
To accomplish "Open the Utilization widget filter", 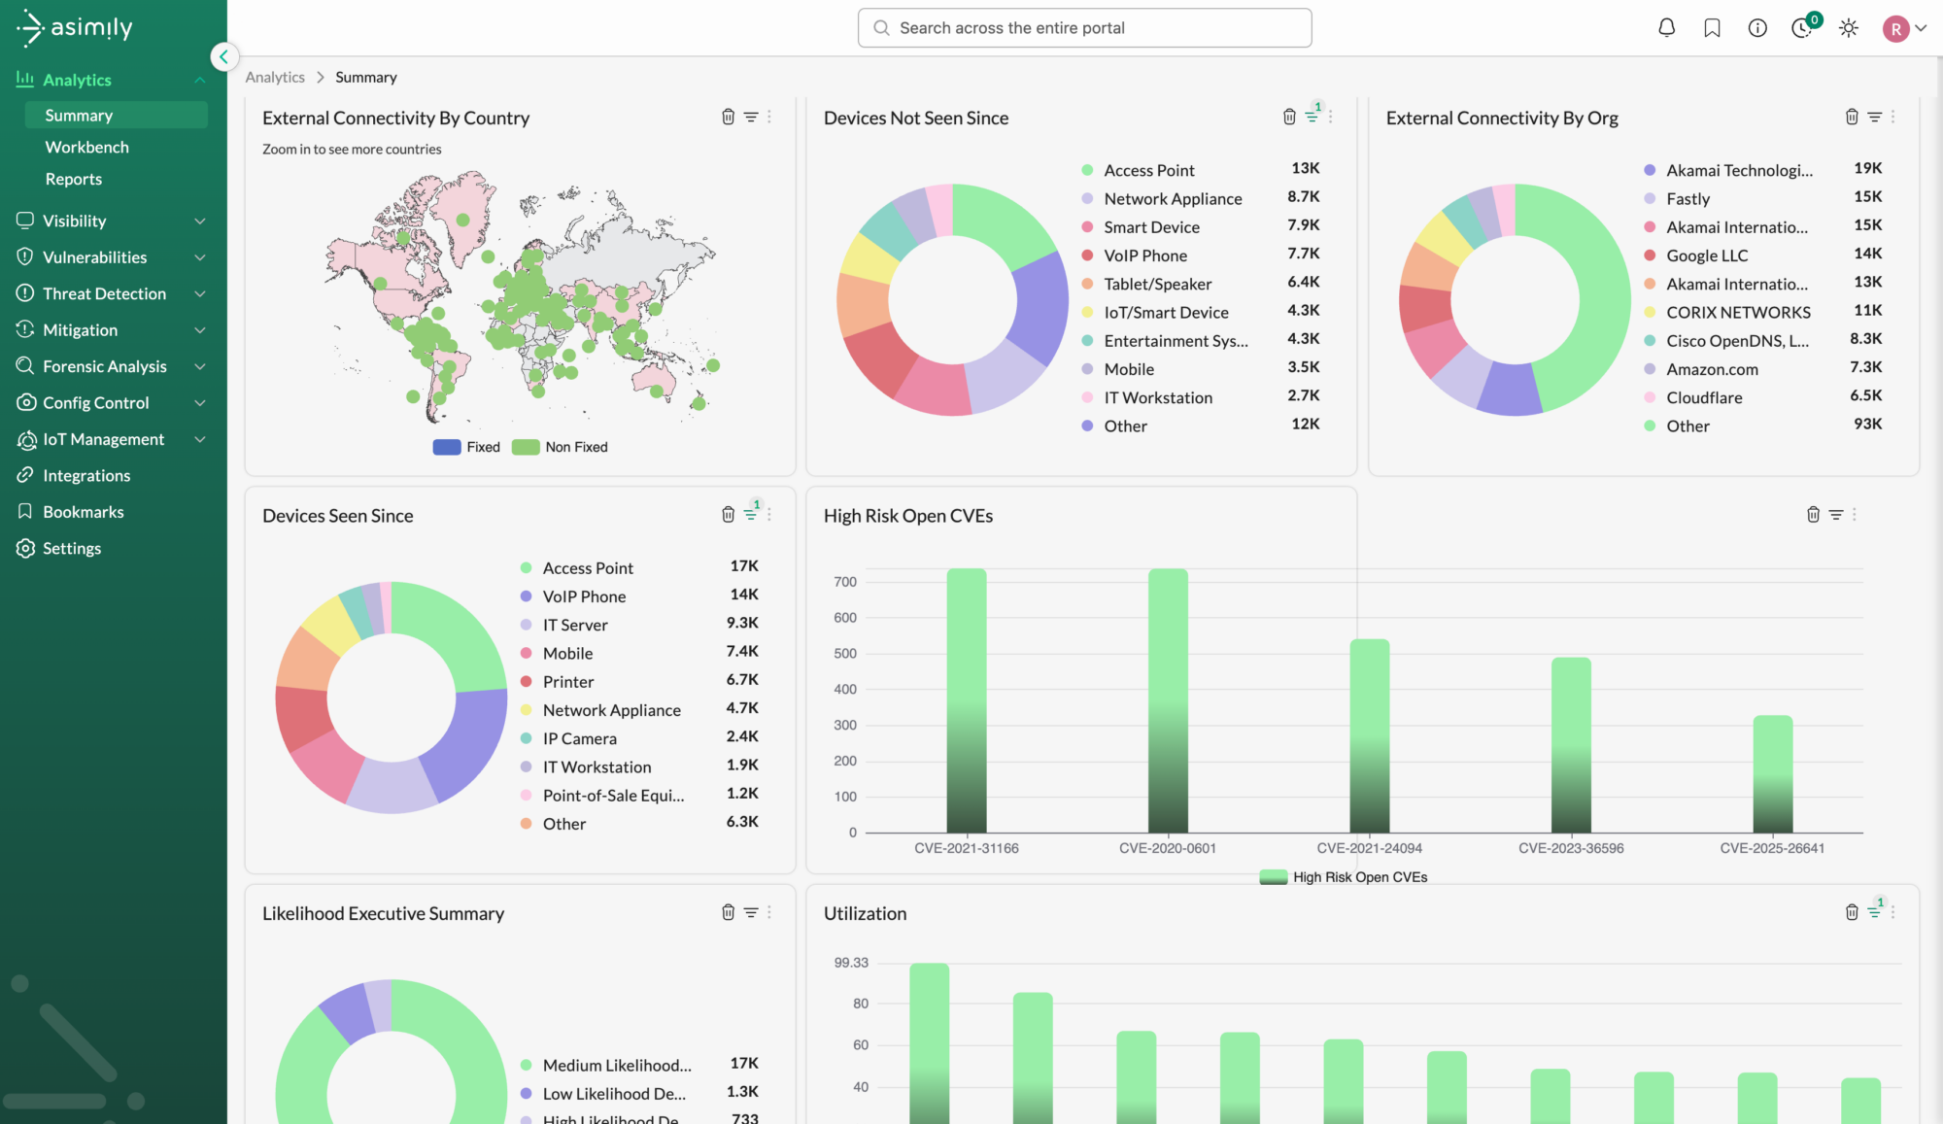I will coord(1875,911).
